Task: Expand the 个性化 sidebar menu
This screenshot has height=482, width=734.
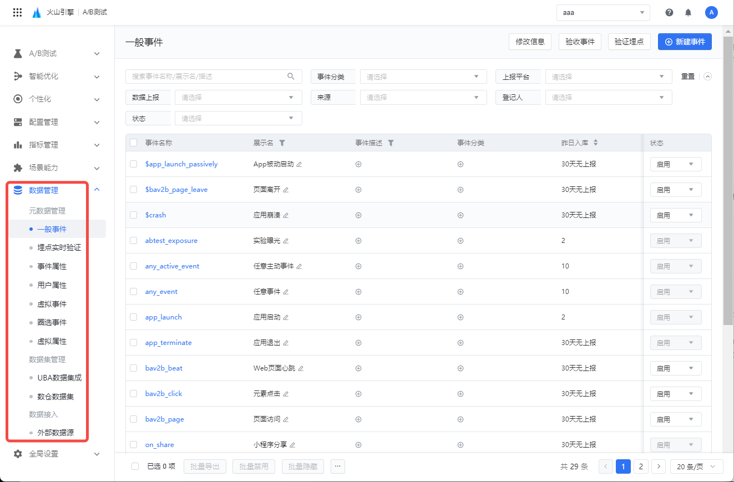Action: click(57, 99)
